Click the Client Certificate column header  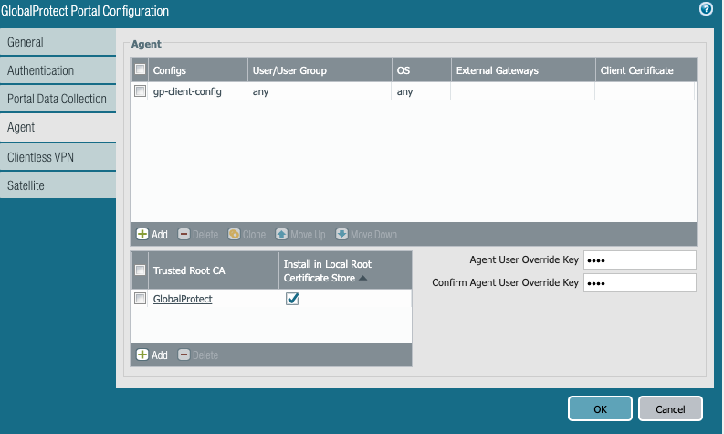(x=646, y=70)
